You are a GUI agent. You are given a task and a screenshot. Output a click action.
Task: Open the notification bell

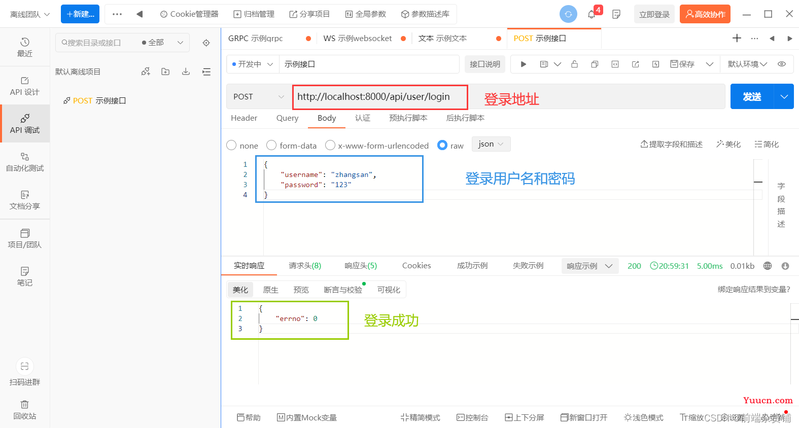pyautogui.click(x=592, y=14)
